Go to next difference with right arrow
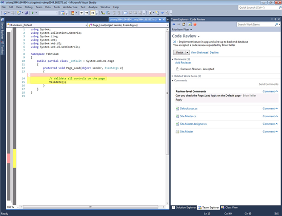This screenshot has height=216, width=282. point(87,13)
